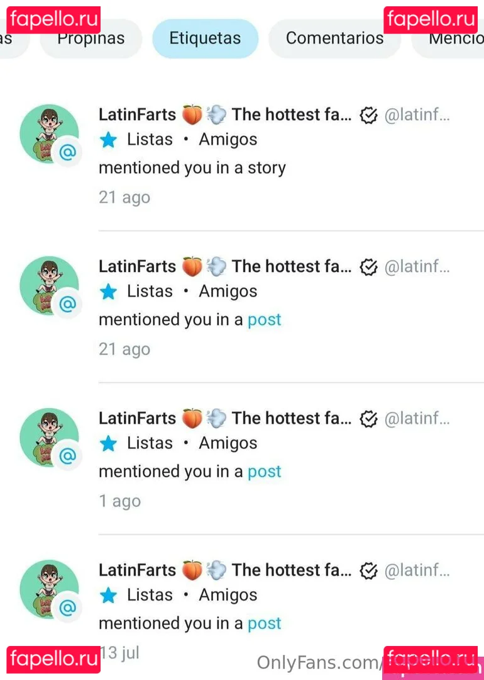Open the partially visible Menciones tab

456,38
